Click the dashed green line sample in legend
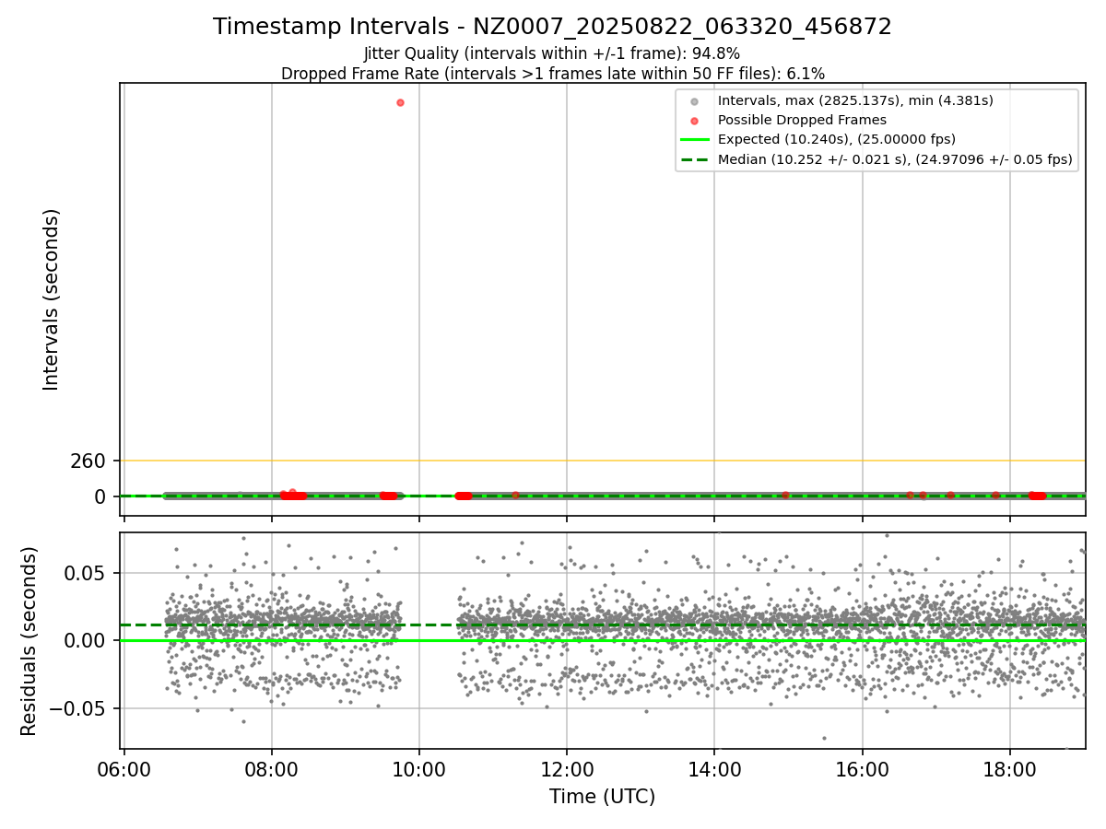 pos(695,159)
